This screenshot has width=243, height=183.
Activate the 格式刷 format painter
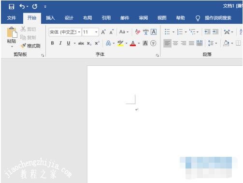pyautogui.click(x=30, y=46)
